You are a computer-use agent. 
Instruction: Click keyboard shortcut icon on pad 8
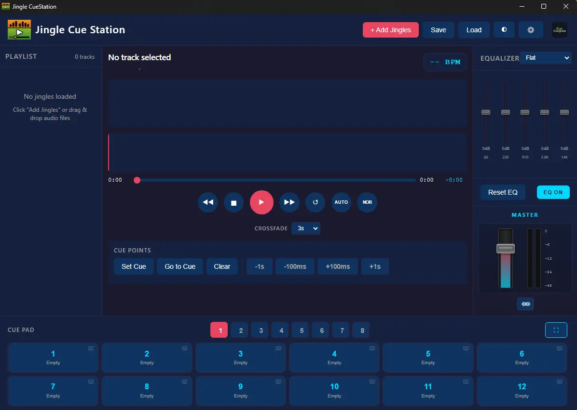[185, 382]
